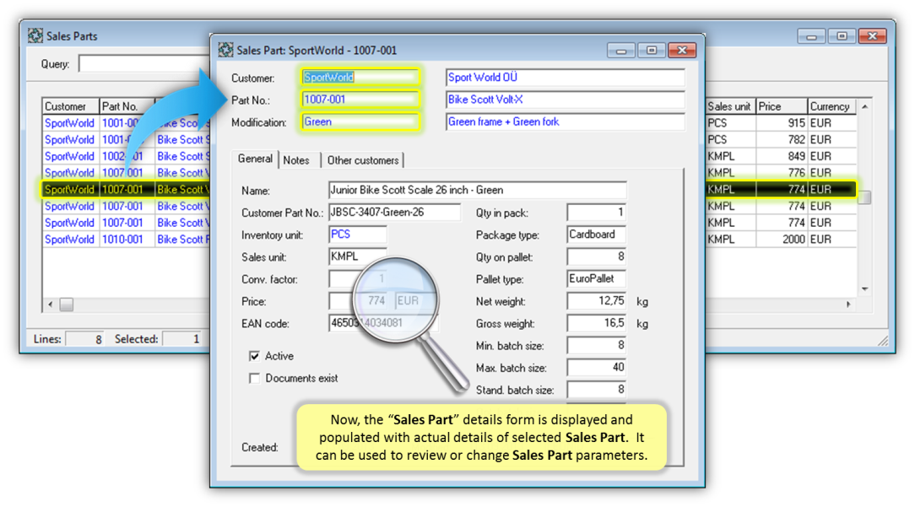Click the Customer field containing SportWorld
Screen dimensions: 915x507
pos(360,77)
